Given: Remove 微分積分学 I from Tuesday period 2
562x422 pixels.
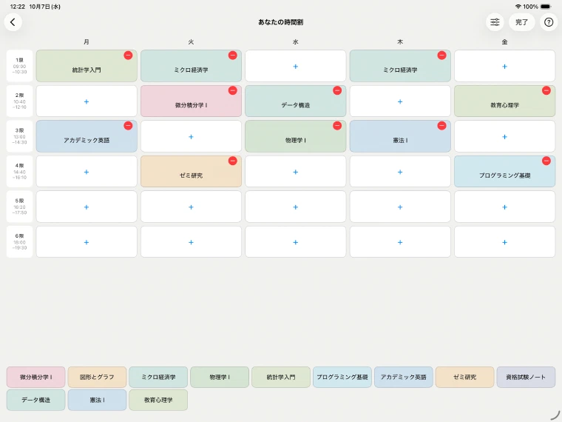Looking at the screenshot, I should [233, 90].
